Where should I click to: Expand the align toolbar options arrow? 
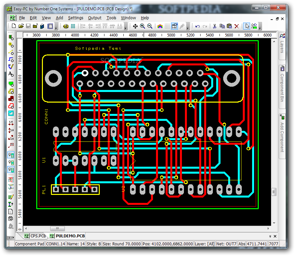(126, 27)
